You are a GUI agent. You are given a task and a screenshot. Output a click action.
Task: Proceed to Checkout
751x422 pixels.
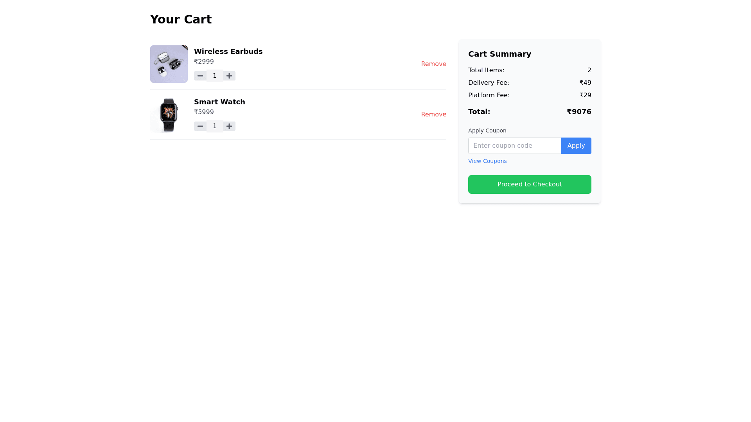(530, 184)
